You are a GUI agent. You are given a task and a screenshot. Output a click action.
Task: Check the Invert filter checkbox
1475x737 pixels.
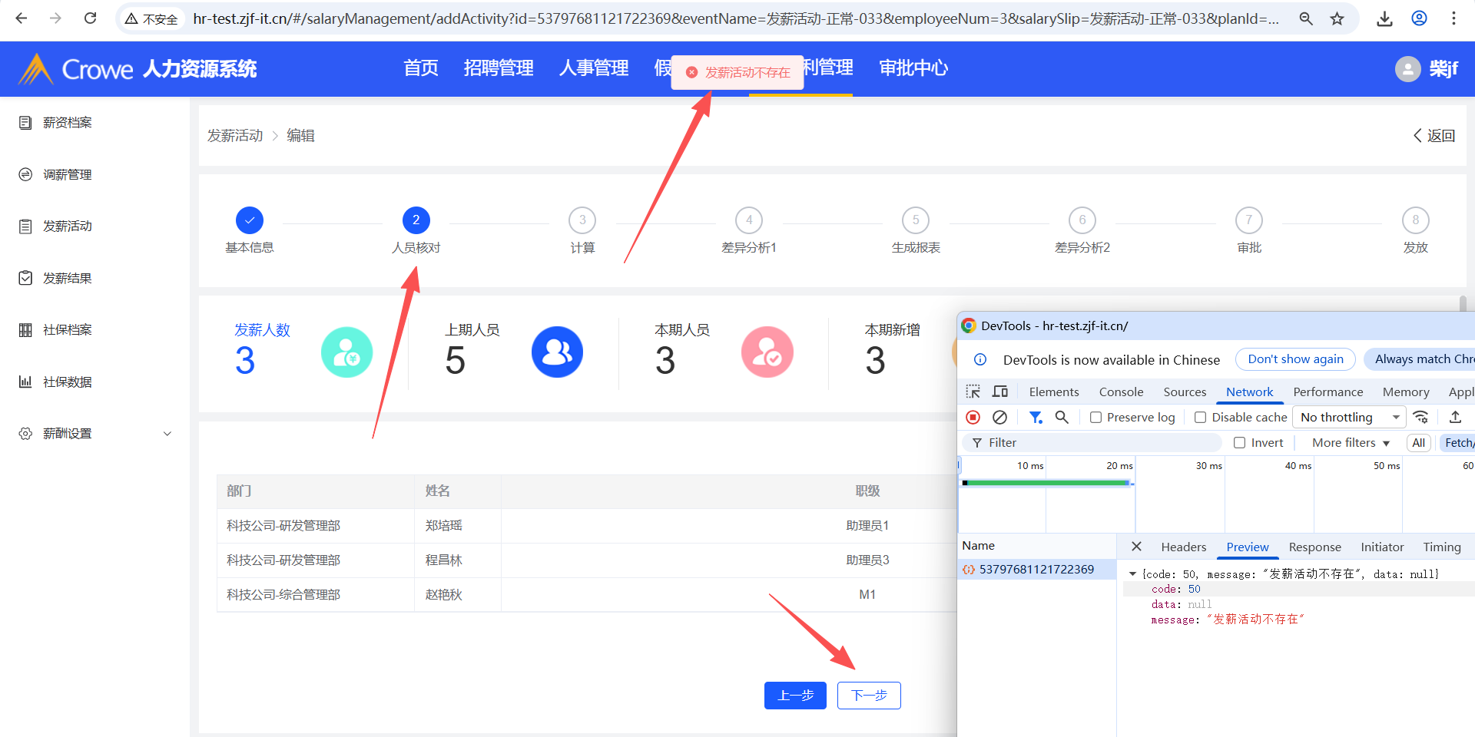tap(1239, 443)
